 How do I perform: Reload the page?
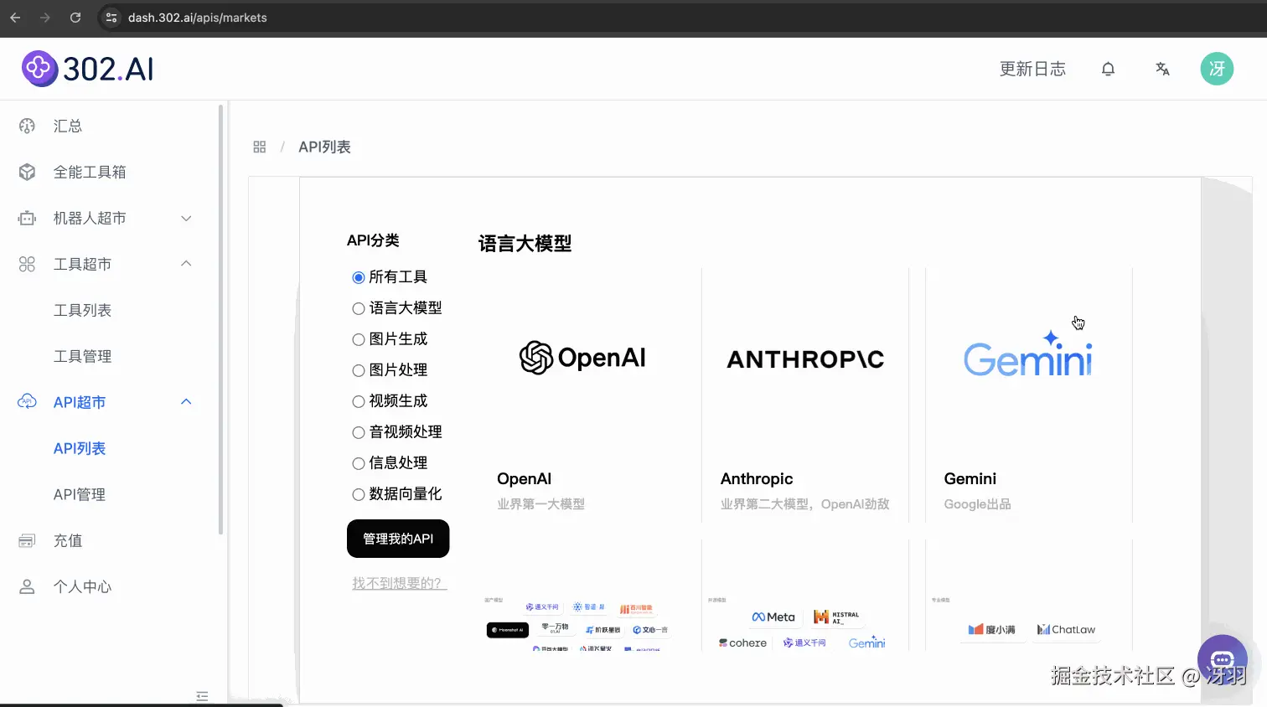75,18
